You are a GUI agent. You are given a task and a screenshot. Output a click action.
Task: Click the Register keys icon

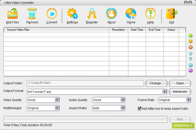pos(92,13)
